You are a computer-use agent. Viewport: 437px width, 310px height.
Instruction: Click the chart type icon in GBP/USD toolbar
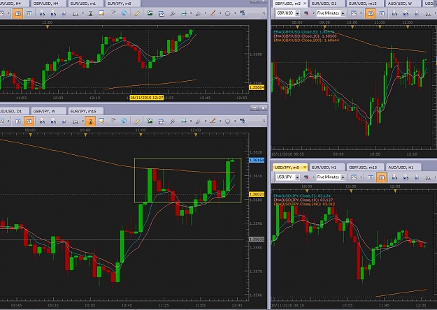pyautogui.click(x=354, y=13)
